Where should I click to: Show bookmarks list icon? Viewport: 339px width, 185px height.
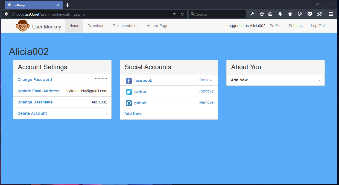270,14
